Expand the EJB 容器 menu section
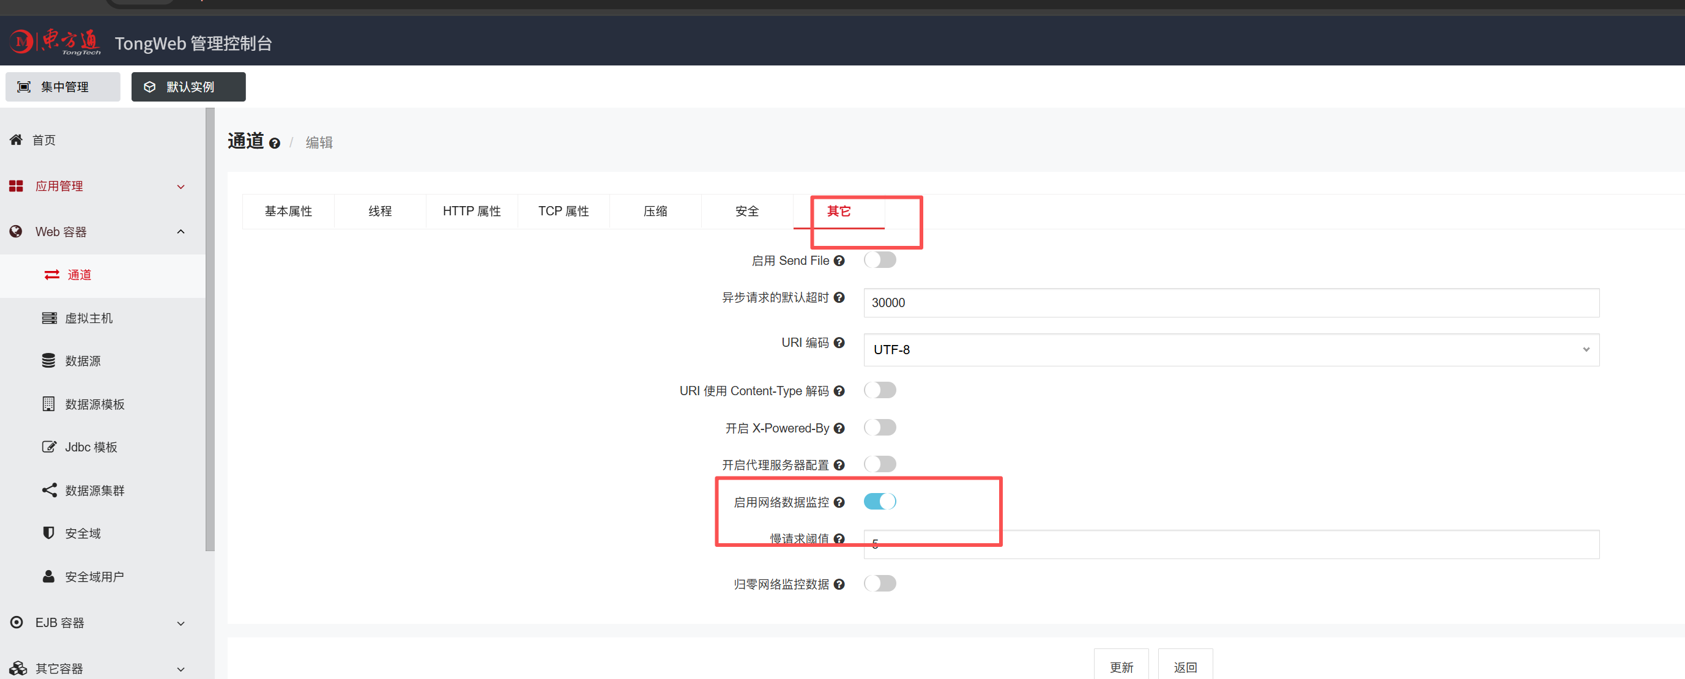 98,622
